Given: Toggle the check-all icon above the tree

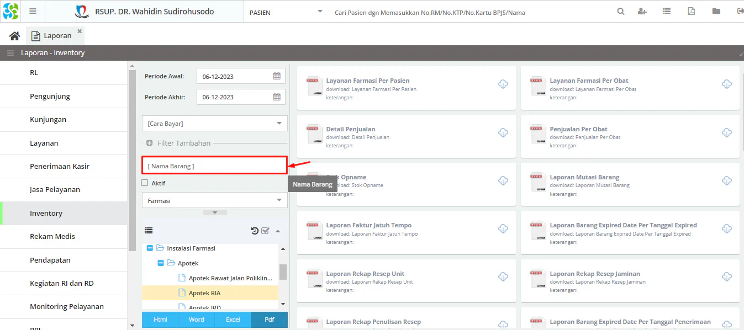Looking at the screenshot, I should 265,231.
